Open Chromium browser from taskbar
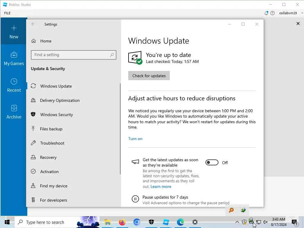This screenshot has height=228, width=304. tap(137, 222)
